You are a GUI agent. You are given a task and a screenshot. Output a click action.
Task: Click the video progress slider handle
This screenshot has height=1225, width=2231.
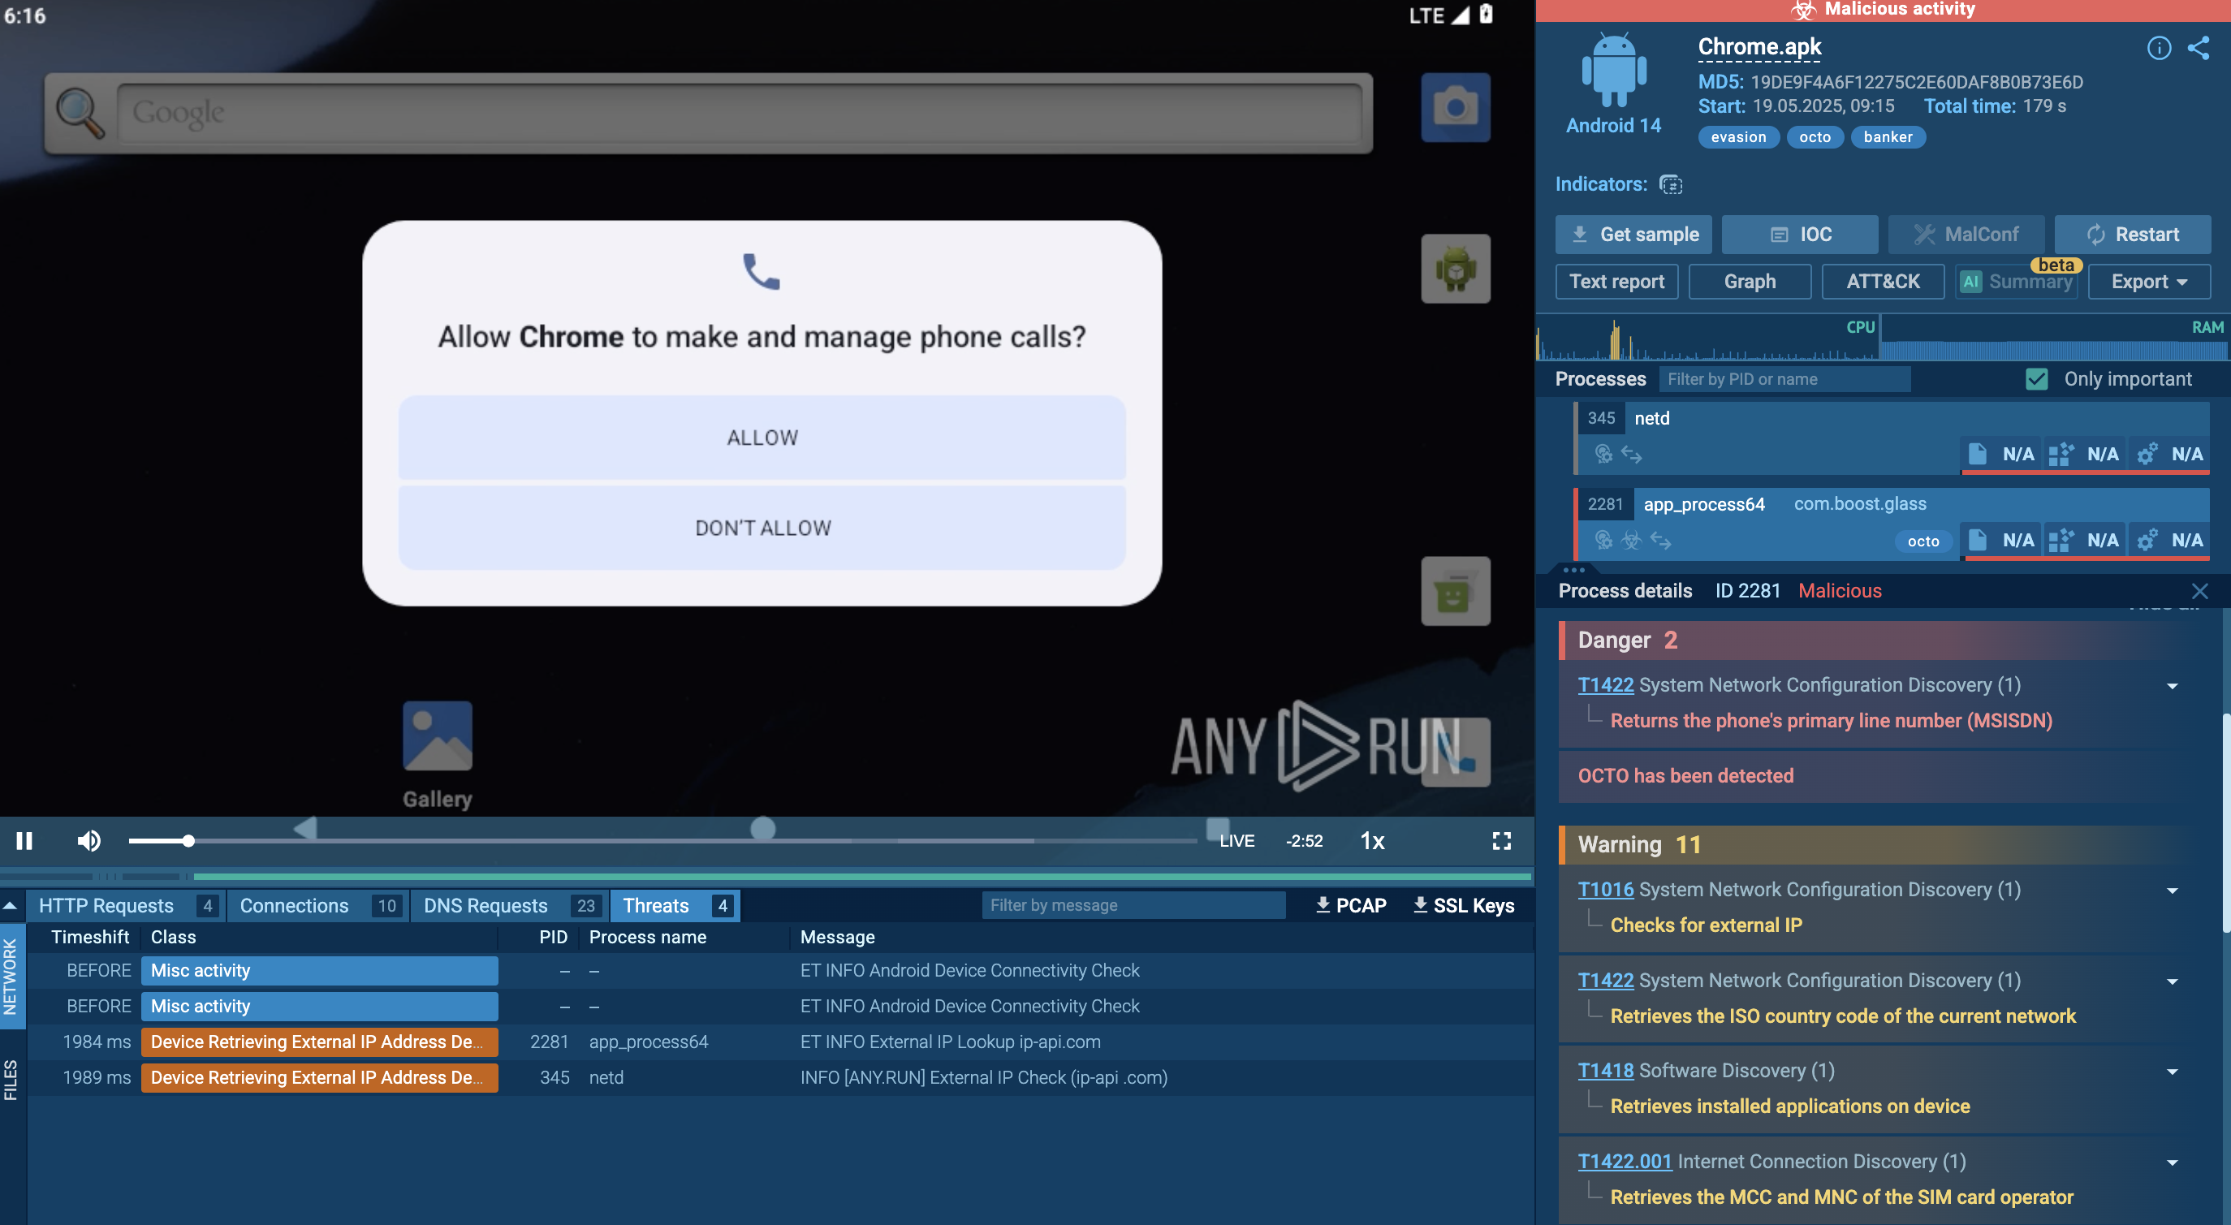[x=188, y=841]
